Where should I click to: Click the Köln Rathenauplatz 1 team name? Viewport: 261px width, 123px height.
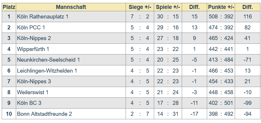pos(43,17)
